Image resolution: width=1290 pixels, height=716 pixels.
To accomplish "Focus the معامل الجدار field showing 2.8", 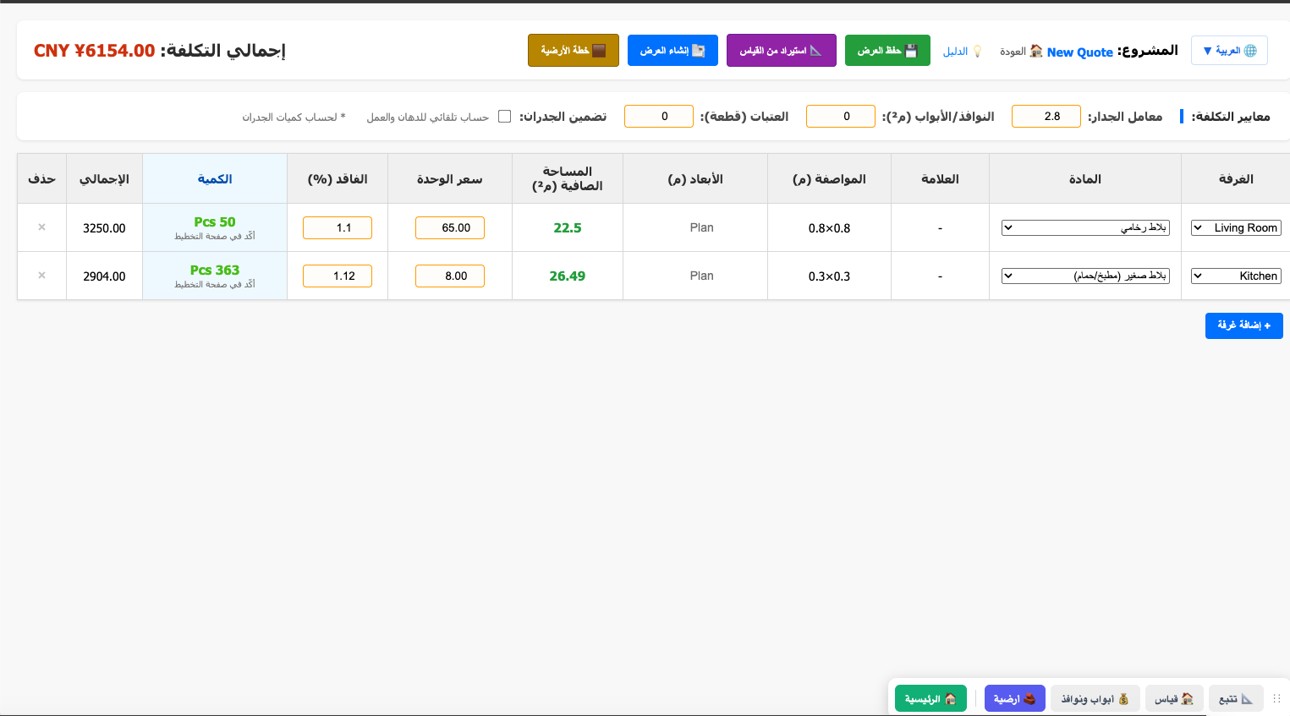I will (1046, 117).
